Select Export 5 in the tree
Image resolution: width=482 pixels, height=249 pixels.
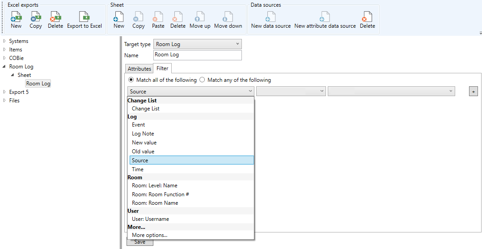coord(19,92)
